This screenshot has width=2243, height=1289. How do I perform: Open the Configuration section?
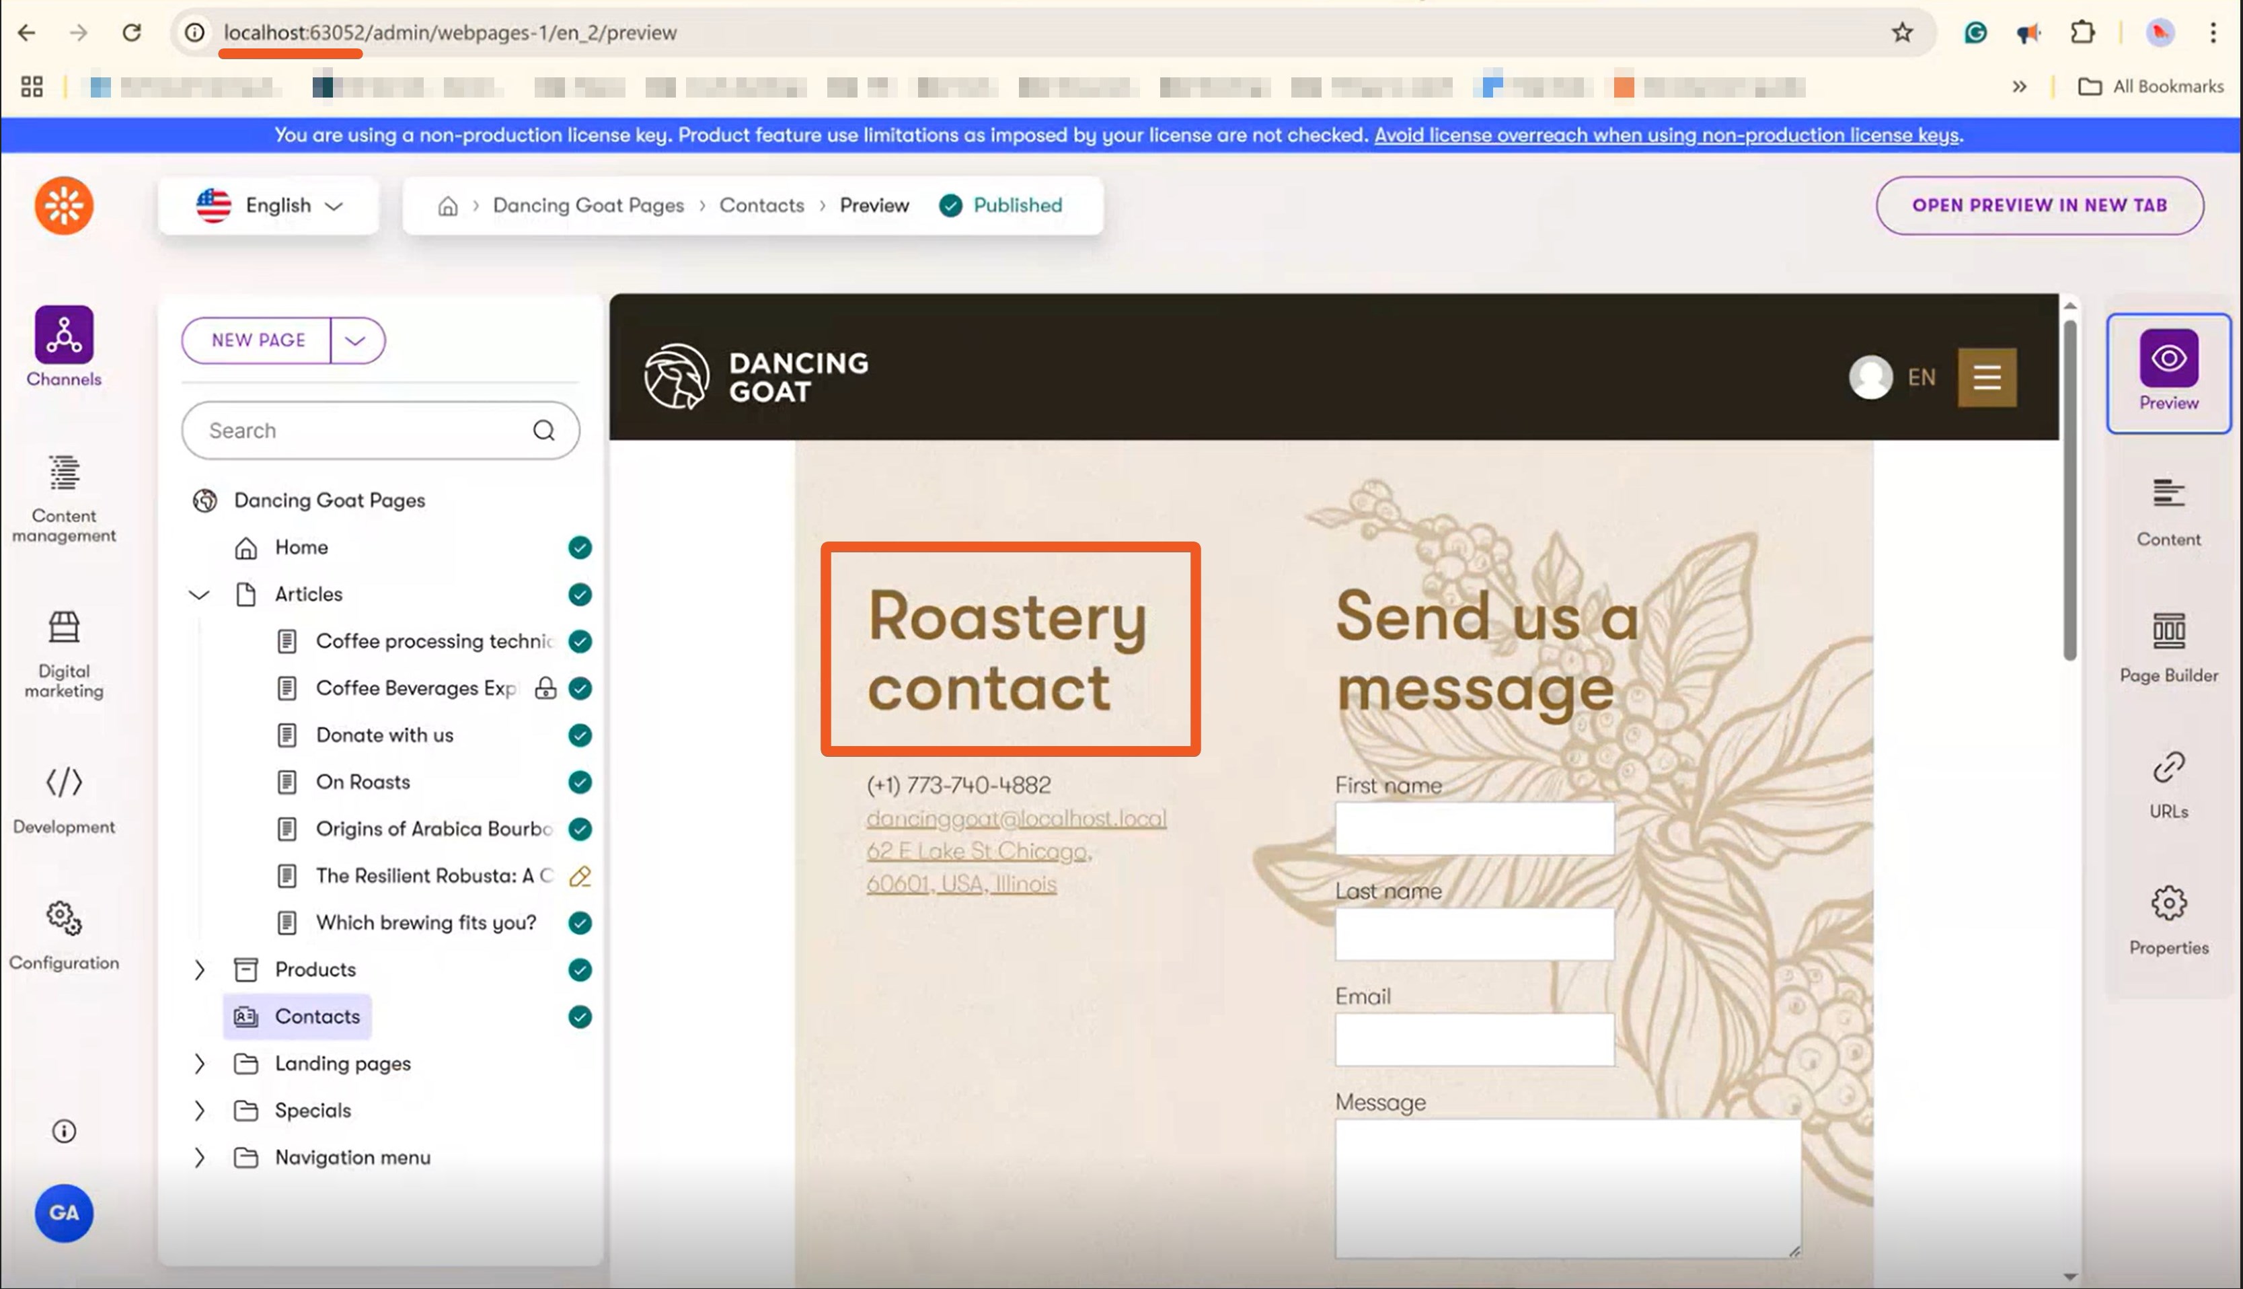coord(64,935)
